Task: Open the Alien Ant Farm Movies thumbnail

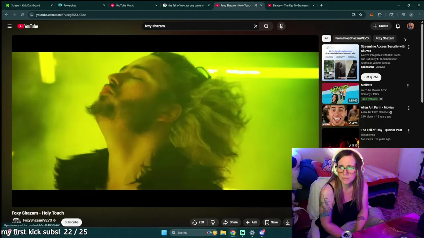Action: 341,116
